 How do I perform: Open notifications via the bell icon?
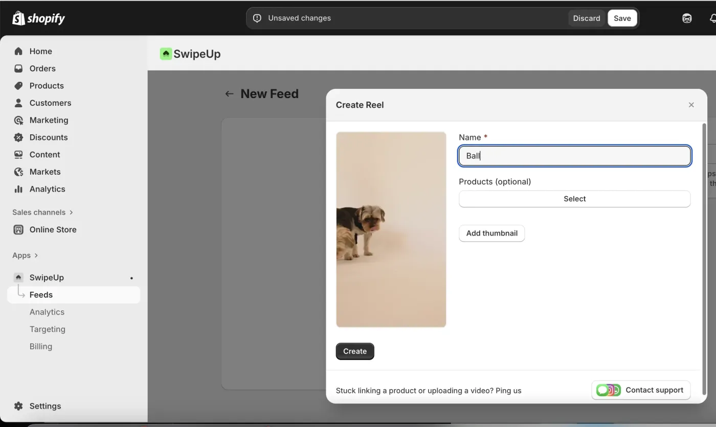click(x=713, y=18)
